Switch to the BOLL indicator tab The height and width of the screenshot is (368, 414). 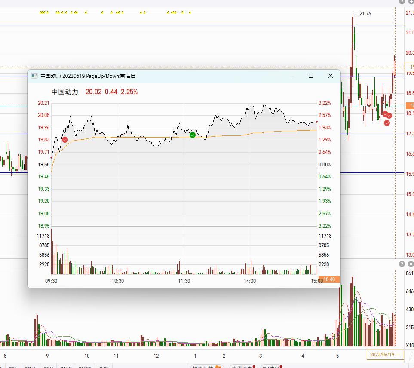point(30,366)
